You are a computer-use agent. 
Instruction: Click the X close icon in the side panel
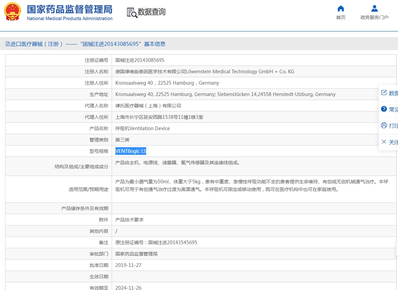384,142
